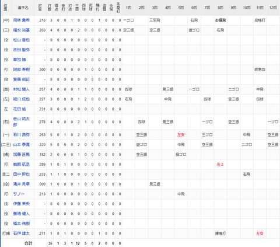Open player link 石川 昂弥
This screenshot has width=280, height=247.
[22, 135]
